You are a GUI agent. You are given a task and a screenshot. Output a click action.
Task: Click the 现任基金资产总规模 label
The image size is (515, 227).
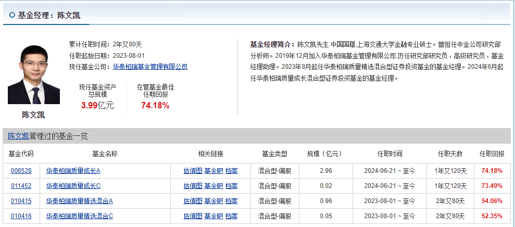97,91
